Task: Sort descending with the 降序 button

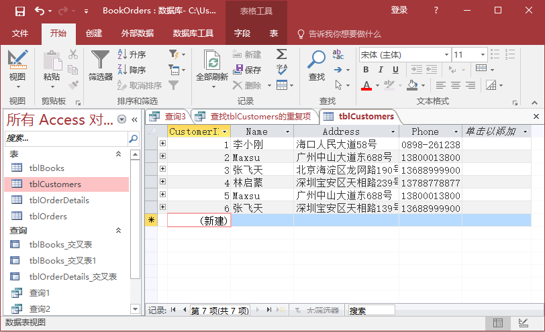Action: (x=132, y=70)
